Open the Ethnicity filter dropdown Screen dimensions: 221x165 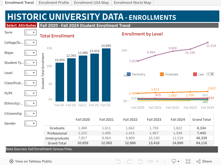pyautogui.click(x=30, y=103)
